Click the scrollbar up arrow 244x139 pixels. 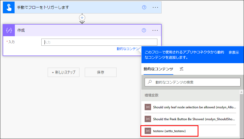[242, 92]
